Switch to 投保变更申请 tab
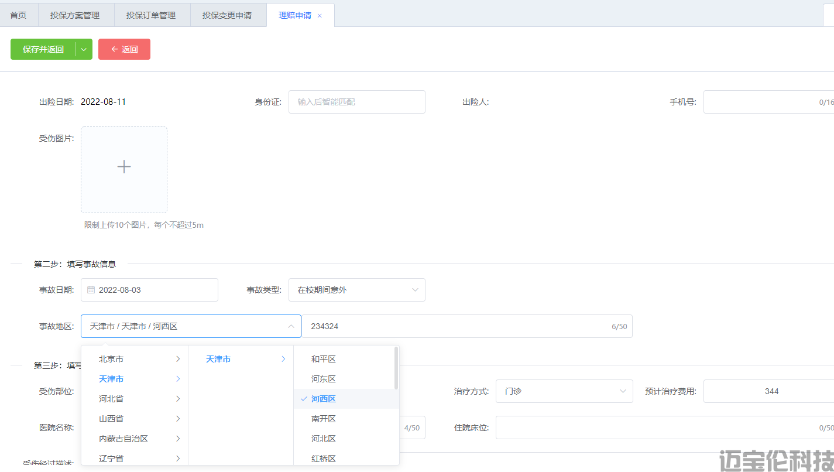Viewport: 834px width, 472px height. tap(227, 15)
